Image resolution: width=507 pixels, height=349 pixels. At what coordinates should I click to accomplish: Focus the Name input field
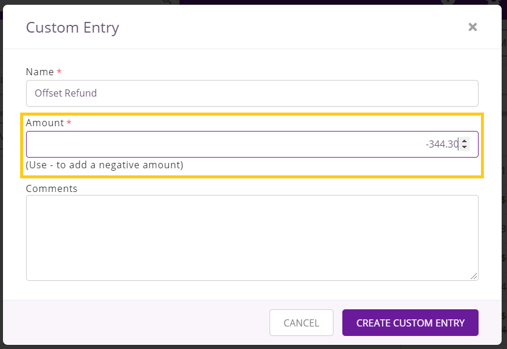click(x=252, y=93)
